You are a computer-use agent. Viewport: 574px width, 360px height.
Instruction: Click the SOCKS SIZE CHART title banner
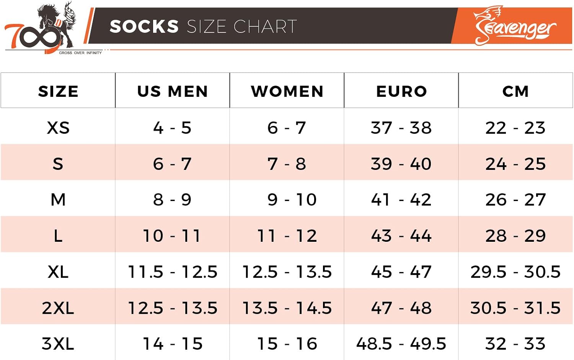203,27
